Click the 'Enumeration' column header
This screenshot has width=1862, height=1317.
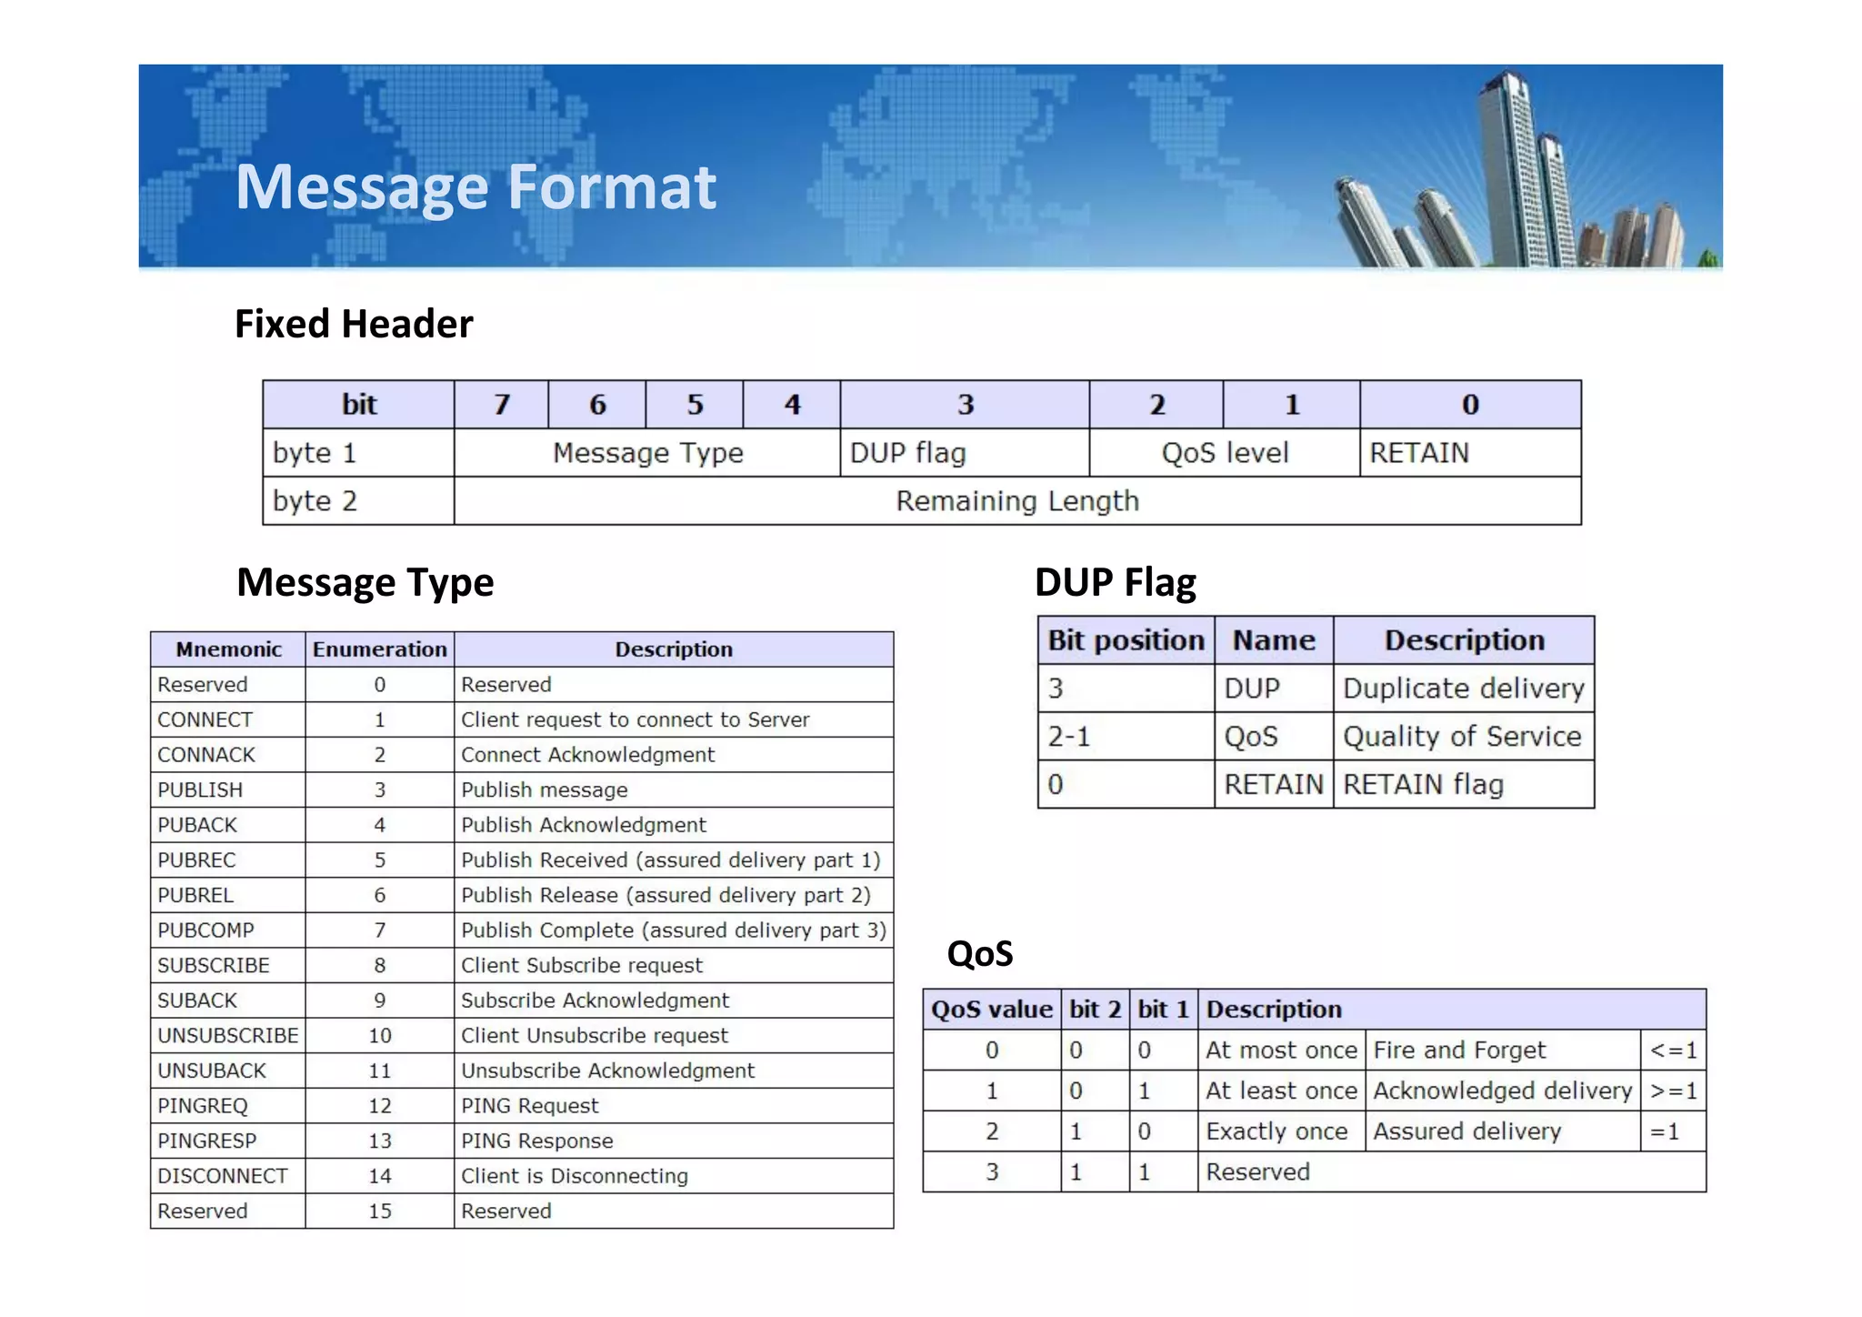tap(380, 649)
